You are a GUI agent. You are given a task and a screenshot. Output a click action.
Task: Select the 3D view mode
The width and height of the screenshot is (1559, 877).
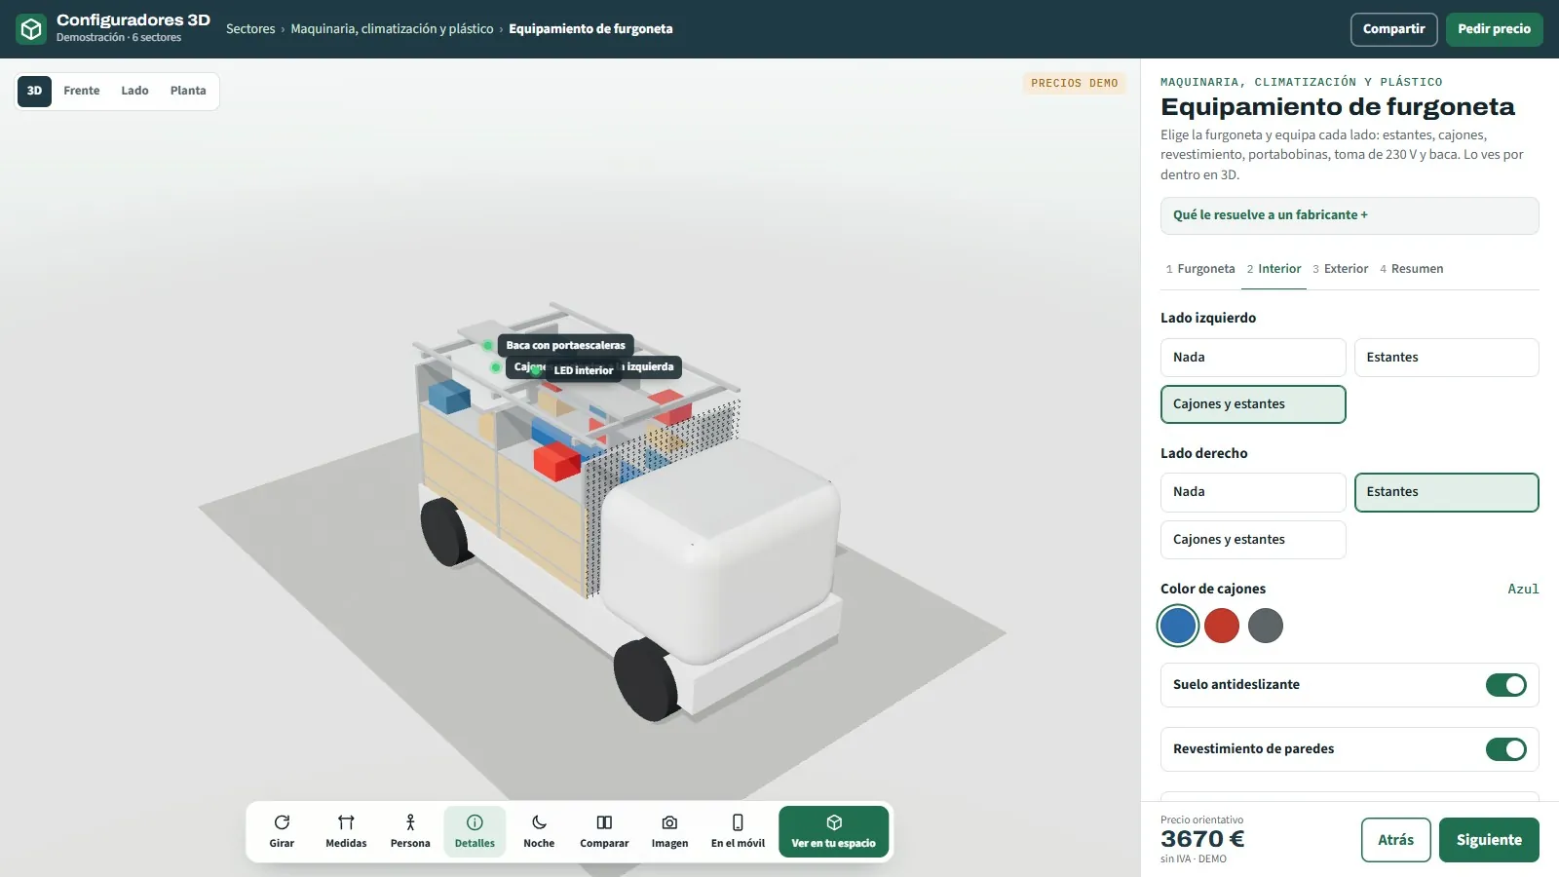pos(34,91)
